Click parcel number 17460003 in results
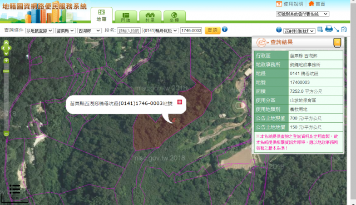This screenshot has height=205, width=356. [300, 82]
